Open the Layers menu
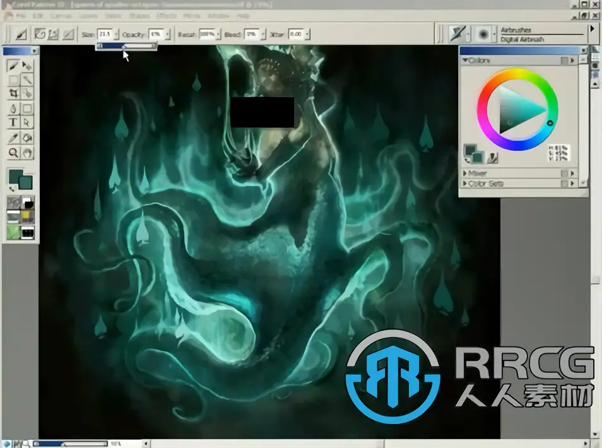This screenshot has width=602, height=448. (x=88, y=16)
